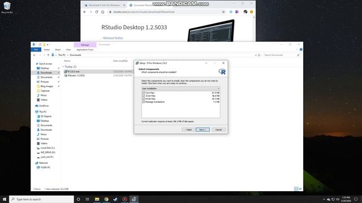
Task: Select the Manage contextual tab
Action: [x=85, y=45]
